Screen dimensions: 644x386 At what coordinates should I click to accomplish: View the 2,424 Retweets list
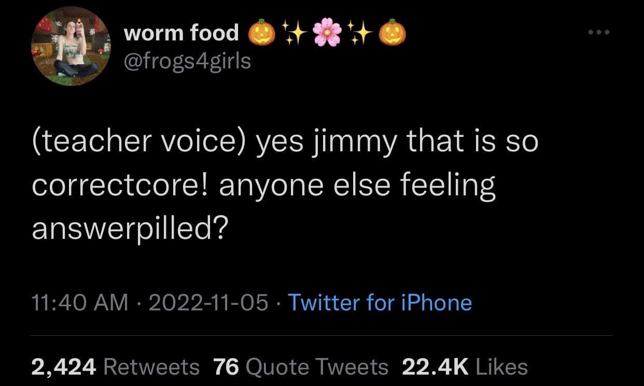point(115,367)
